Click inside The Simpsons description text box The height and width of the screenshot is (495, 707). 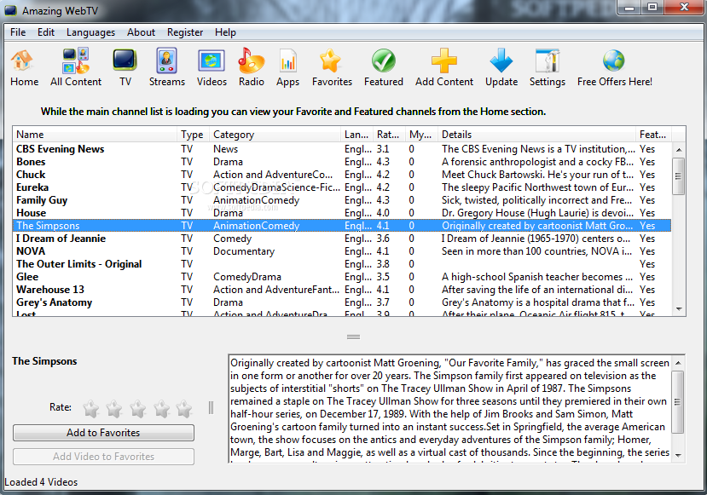click(449, 408)
